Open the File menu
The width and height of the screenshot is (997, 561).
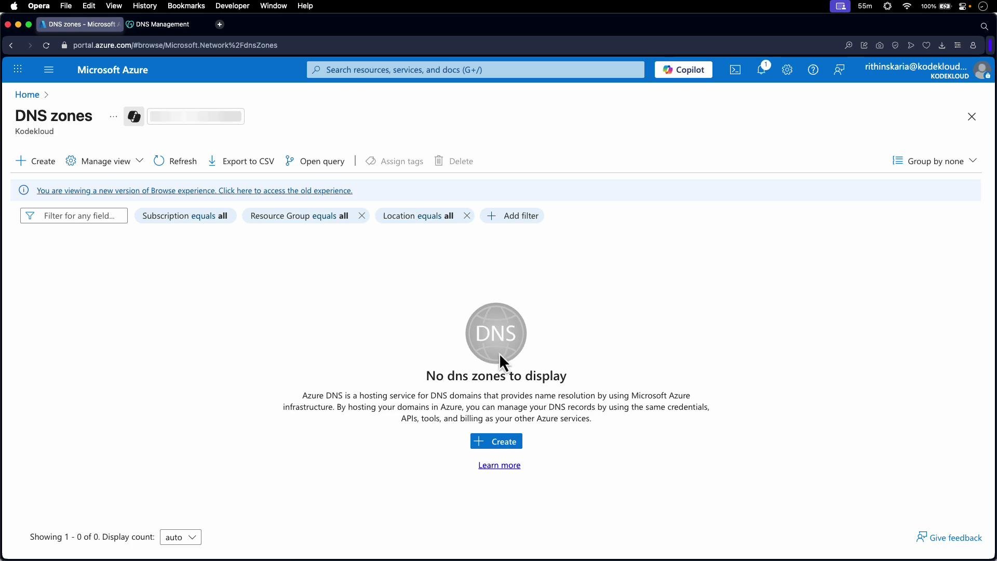pos(66,6)
